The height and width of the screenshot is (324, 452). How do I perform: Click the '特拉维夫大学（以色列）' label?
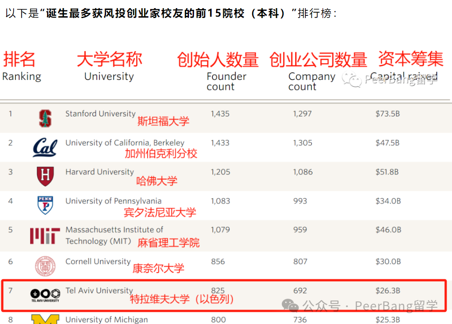182,299
